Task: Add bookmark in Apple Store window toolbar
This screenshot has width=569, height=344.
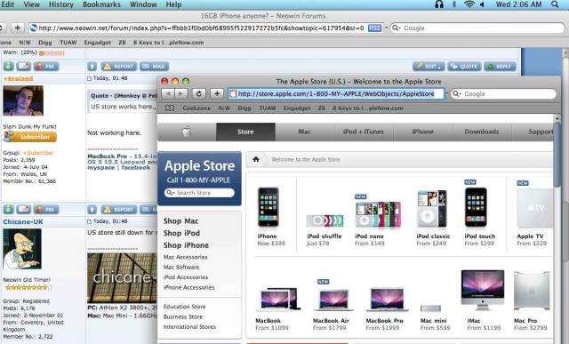Action: point(217,93)
